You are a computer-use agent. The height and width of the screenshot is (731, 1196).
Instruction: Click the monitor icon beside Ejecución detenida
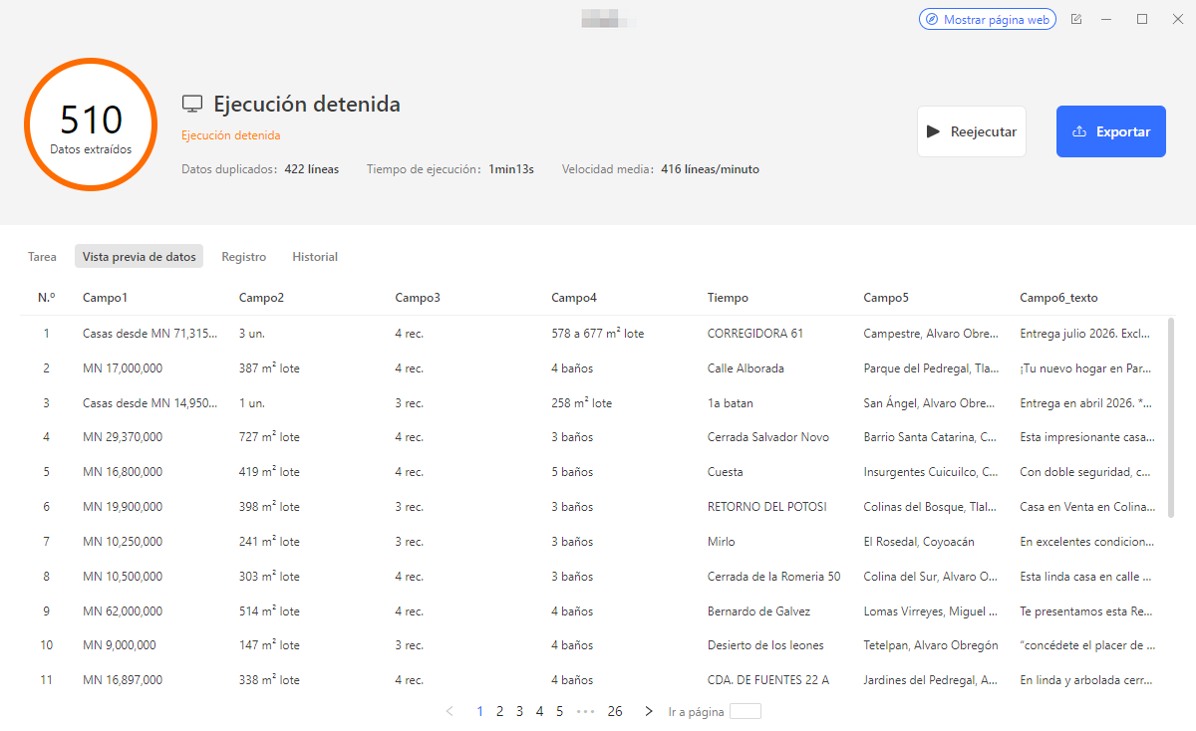pyautogui.click(x=191, y=103)
